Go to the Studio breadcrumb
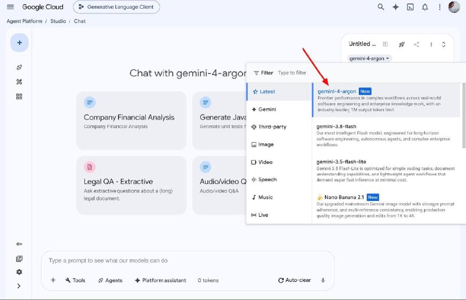 click(58, 21)
